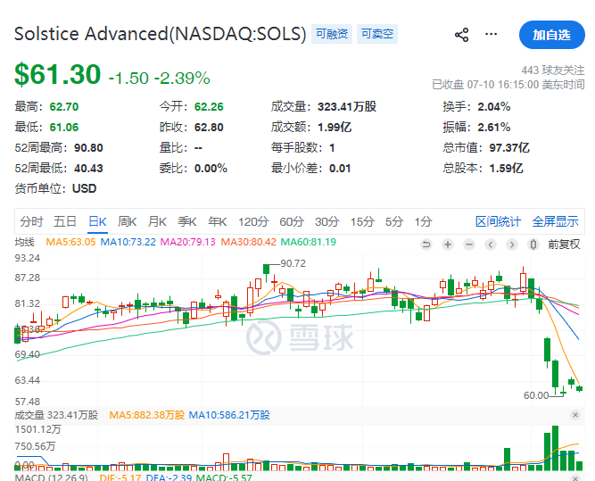Select the 月K monthly chart tab
The image size is (595, 481).
[157, 221]
